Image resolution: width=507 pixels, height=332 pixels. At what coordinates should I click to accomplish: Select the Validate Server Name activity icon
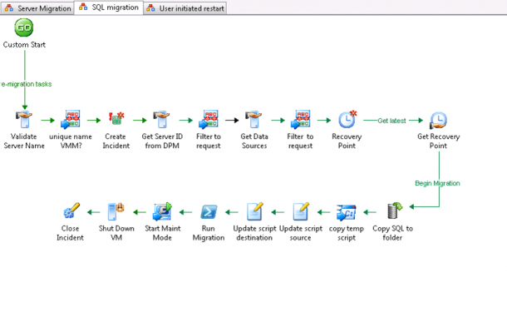(x=24, y=120)
